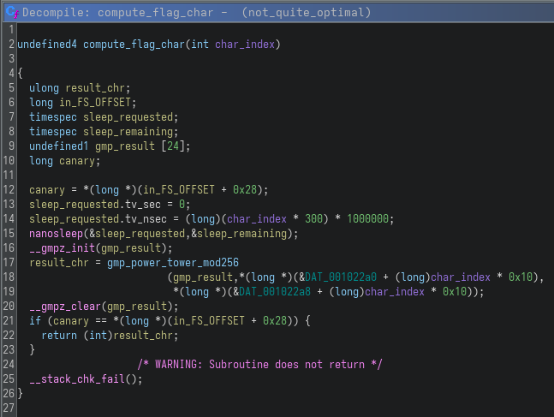Click DAT_001022a8 data reference

(x=275, y=292)
